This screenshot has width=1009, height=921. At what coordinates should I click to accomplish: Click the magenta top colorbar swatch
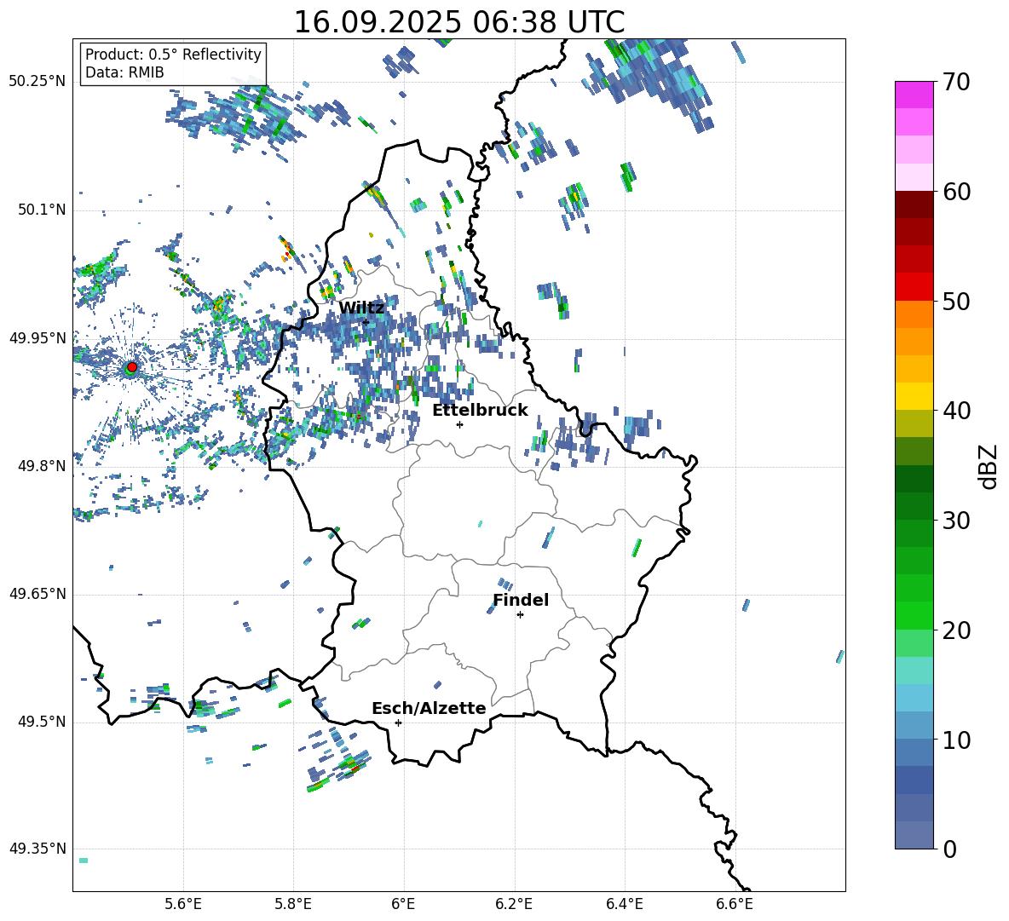click(914, 95)
